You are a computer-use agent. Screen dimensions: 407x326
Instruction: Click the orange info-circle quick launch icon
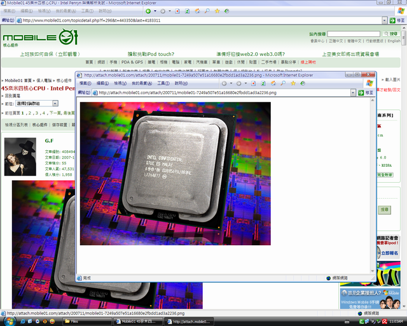pyautogui.click(x=45, y=322)
